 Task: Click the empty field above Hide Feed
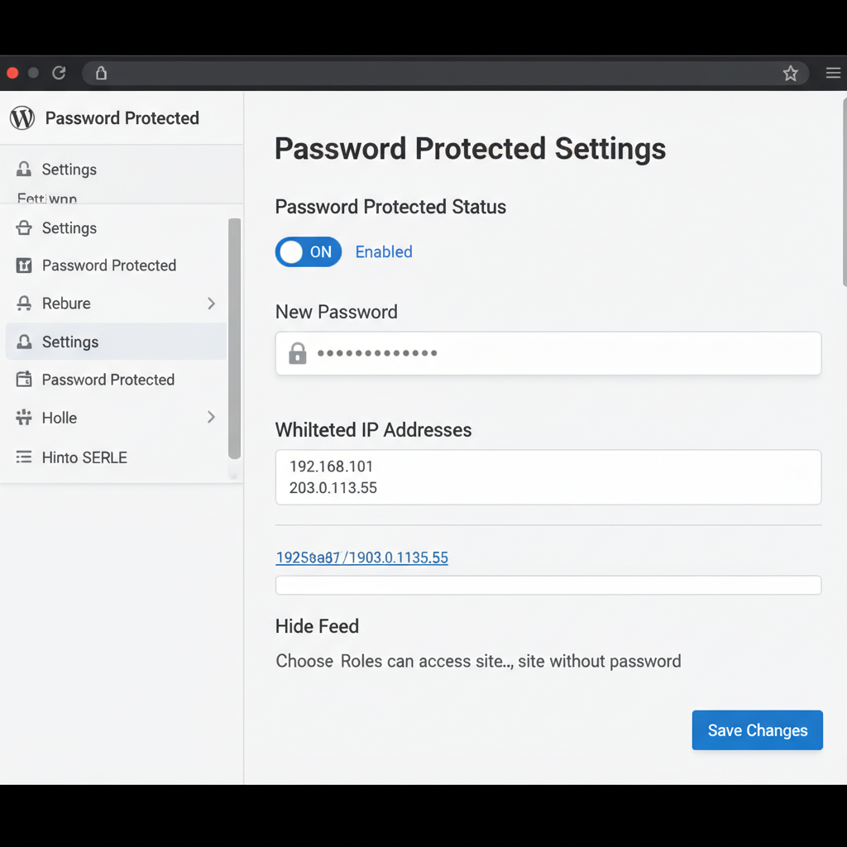click(x=548, y=586)
